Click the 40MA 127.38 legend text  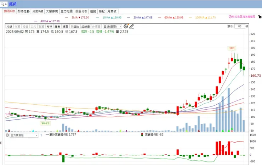[50, 21]
